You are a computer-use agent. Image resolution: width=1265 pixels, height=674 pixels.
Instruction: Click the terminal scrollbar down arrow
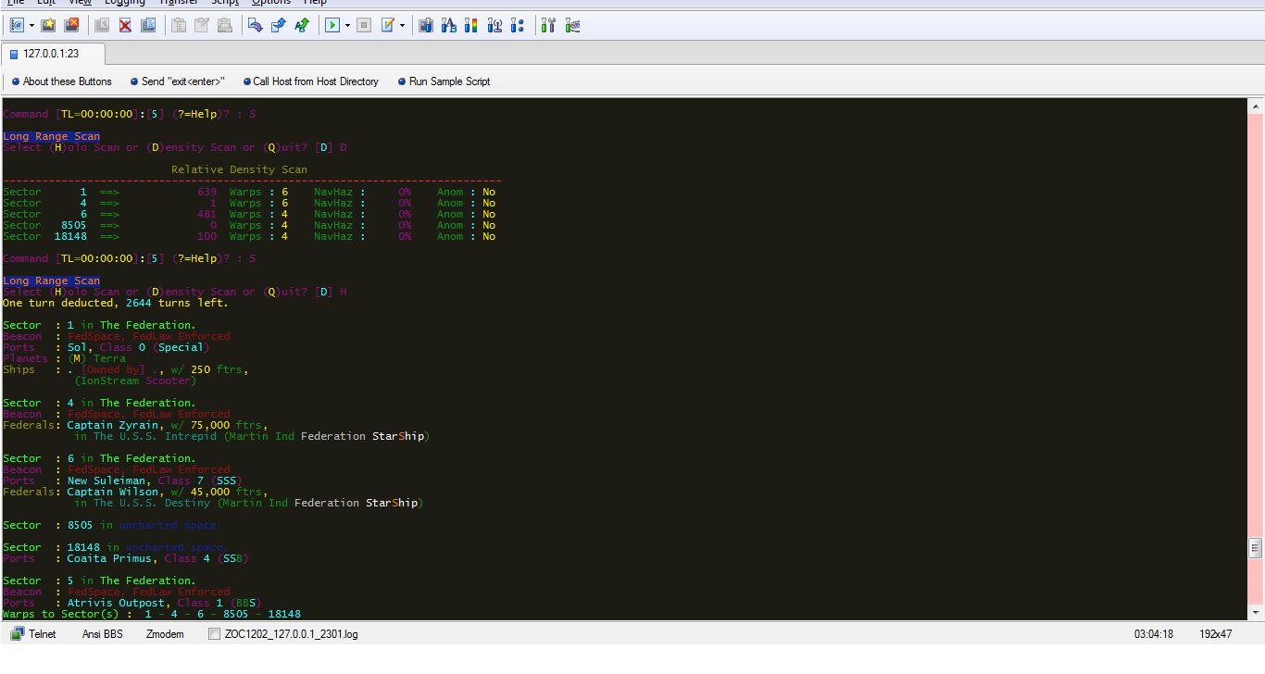click(1256, 613)
